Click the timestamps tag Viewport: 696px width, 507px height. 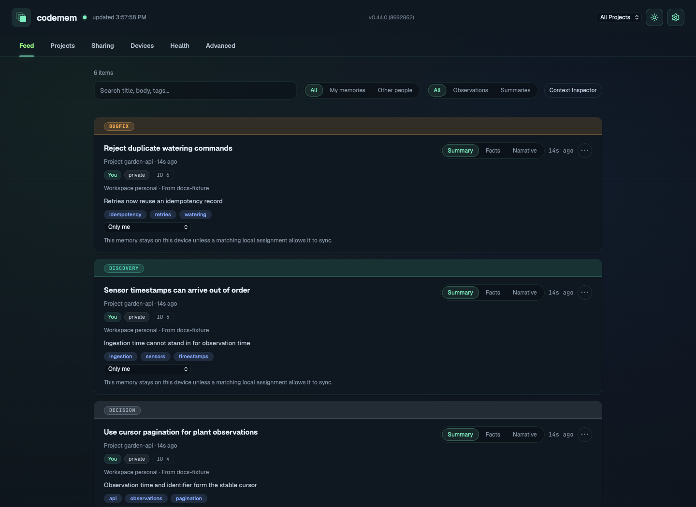[193, 357]
